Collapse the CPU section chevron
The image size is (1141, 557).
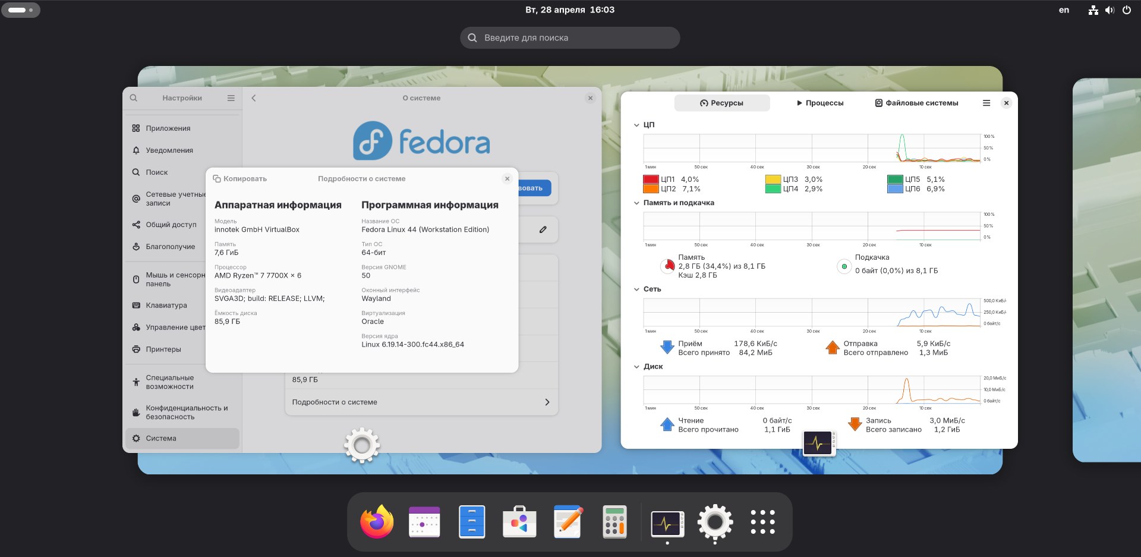pos(636,125)
